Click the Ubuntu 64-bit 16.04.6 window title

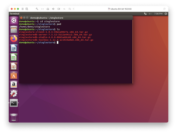(x=121, y=9)
